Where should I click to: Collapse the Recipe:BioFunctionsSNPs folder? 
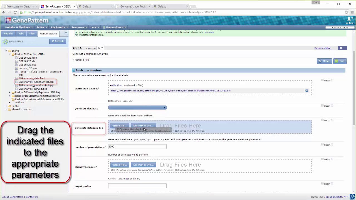[x=9, y=54]
